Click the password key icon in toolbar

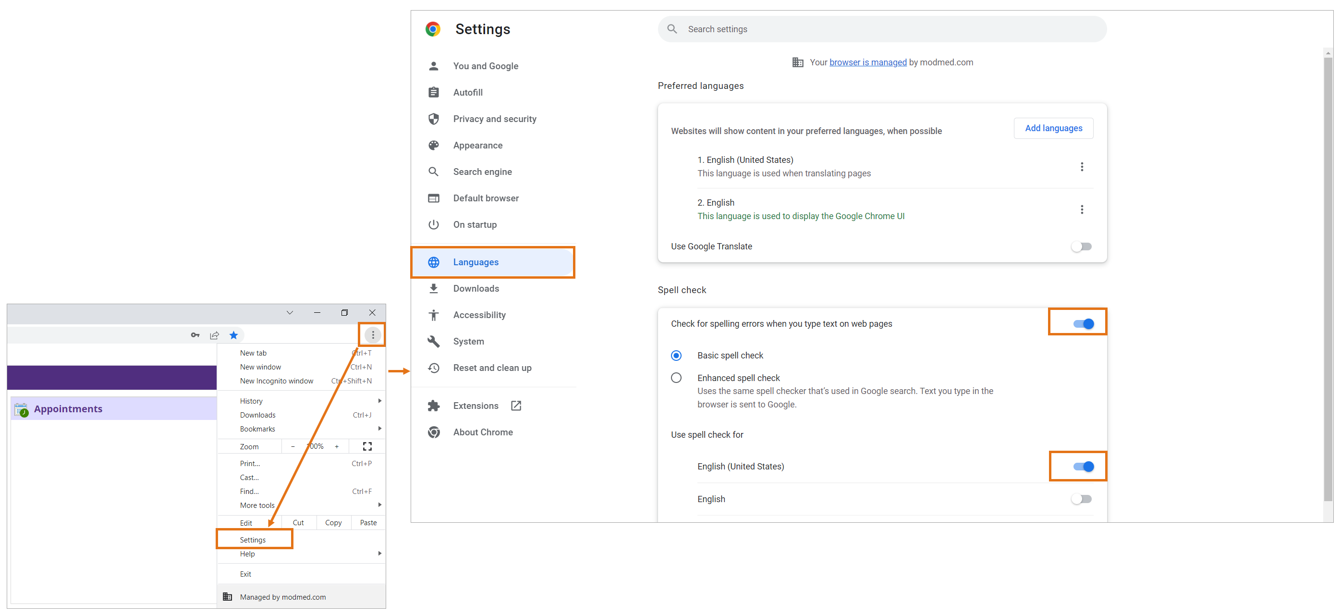195,335
